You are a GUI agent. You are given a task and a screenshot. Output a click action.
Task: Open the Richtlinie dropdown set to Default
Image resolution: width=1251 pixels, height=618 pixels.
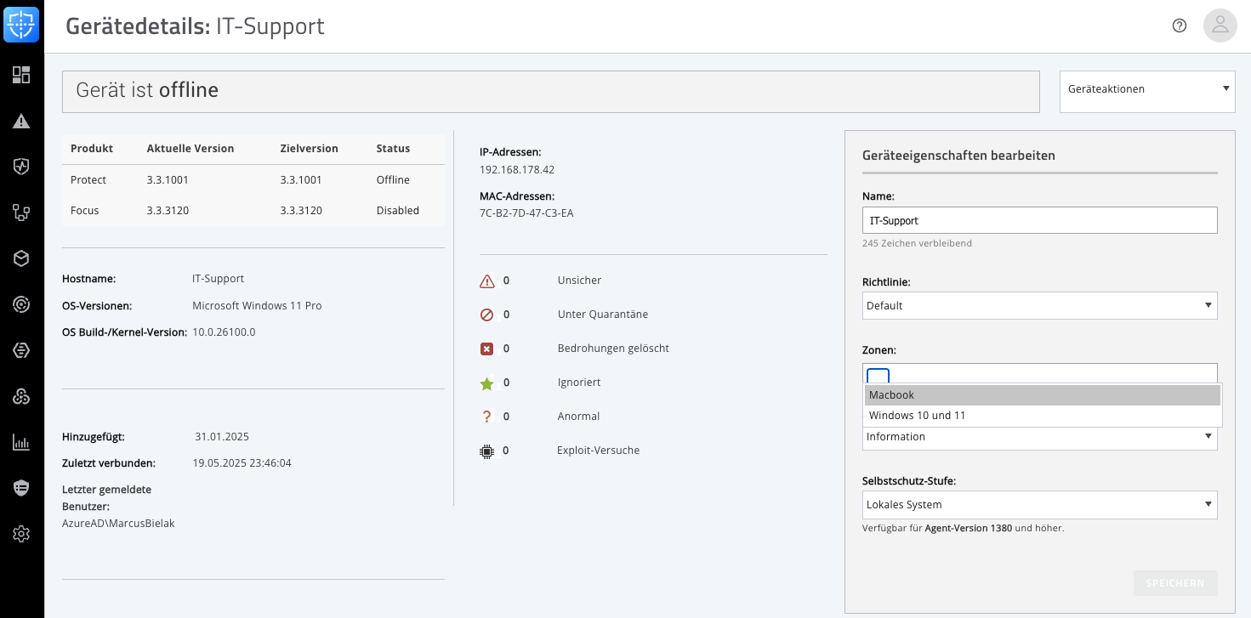[x=1039, y=306]
